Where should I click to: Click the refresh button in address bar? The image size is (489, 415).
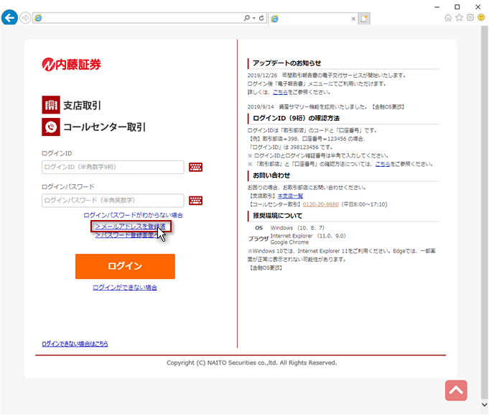pyautogui.click(x=261, y=18)
